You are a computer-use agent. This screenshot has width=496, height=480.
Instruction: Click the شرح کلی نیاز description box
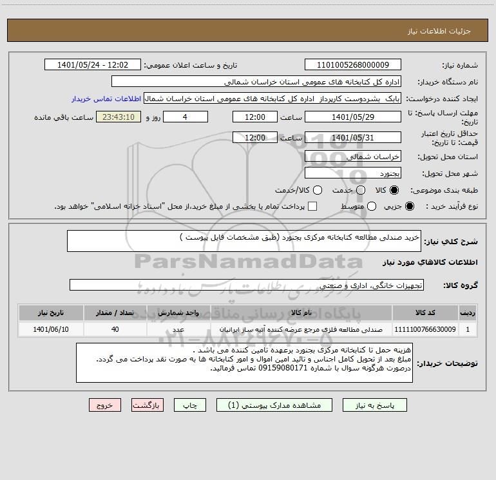(x=244, y=241)
